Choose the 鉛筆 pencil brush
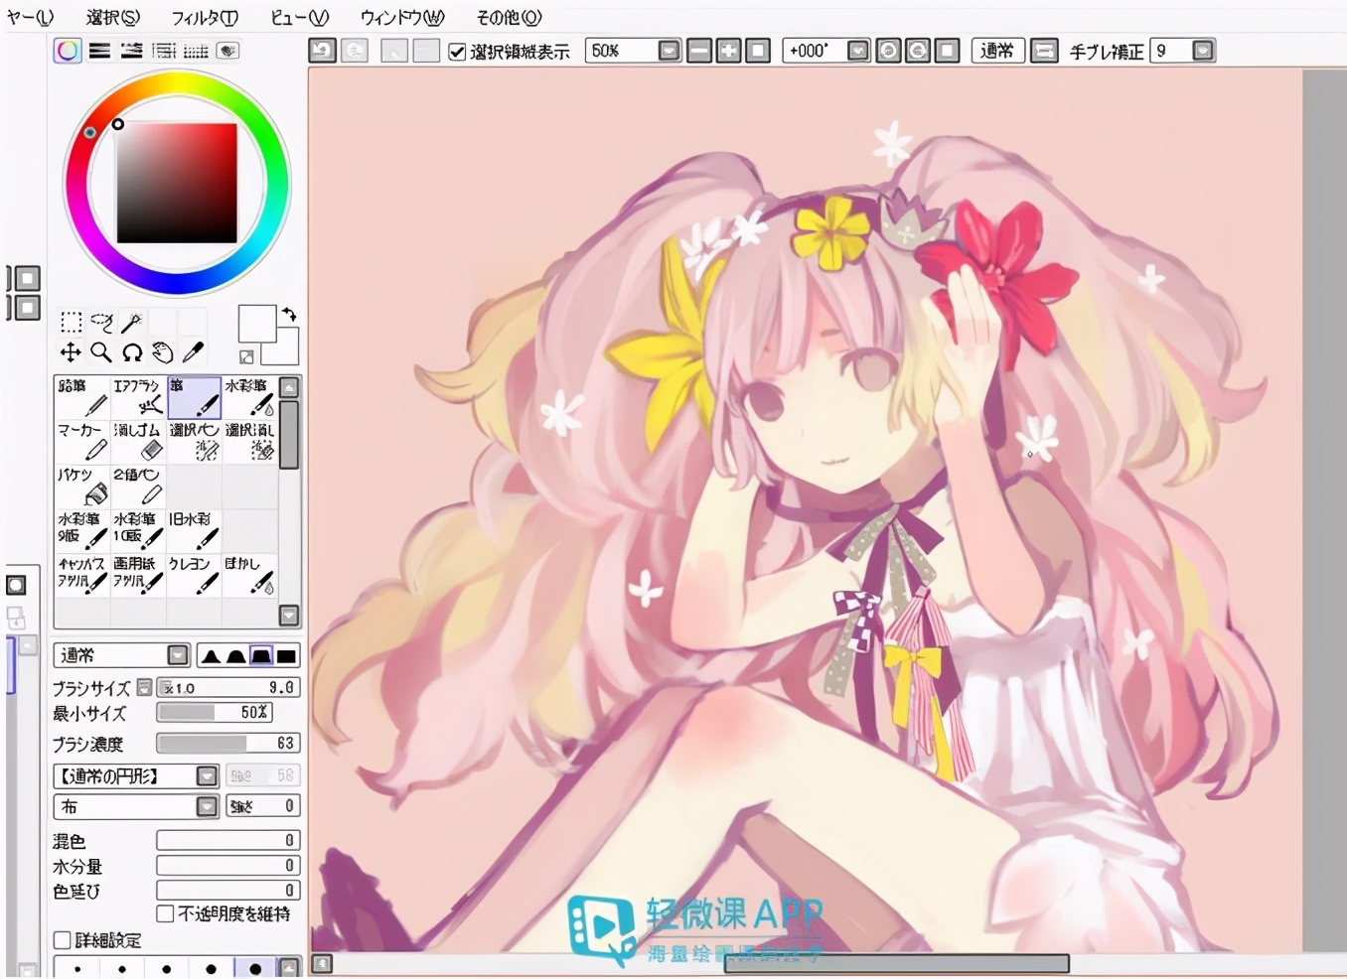The height and width of the screenshot is (979, 1347). pyautogui.click(x=82, y=397)
